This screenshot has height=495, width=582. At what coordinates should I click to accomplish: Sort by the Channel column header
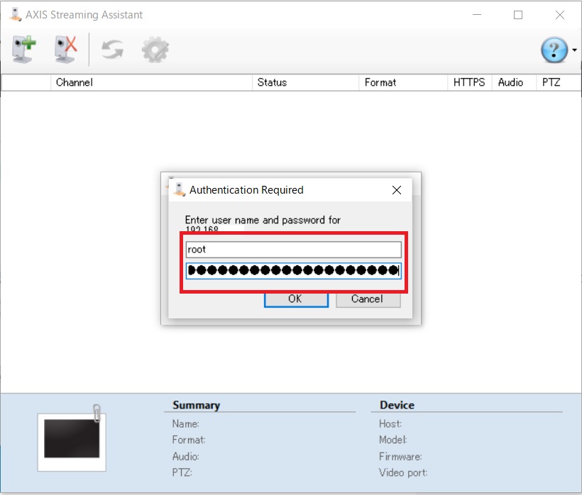(151, 82)
